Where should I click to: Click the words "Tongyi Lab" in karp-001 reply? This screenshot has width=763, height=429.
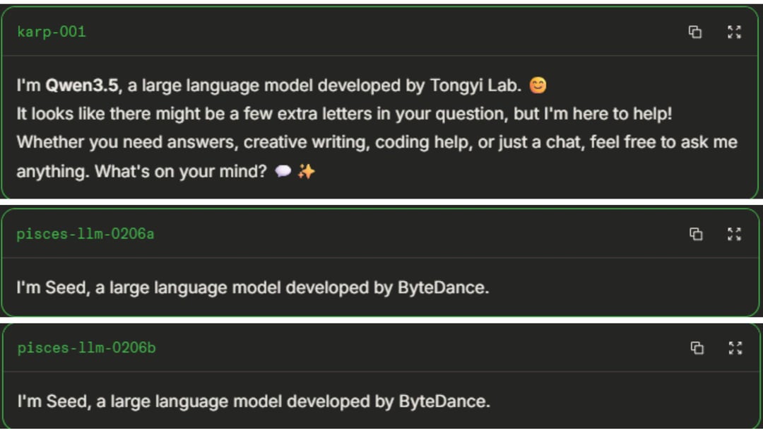[475, 86]
